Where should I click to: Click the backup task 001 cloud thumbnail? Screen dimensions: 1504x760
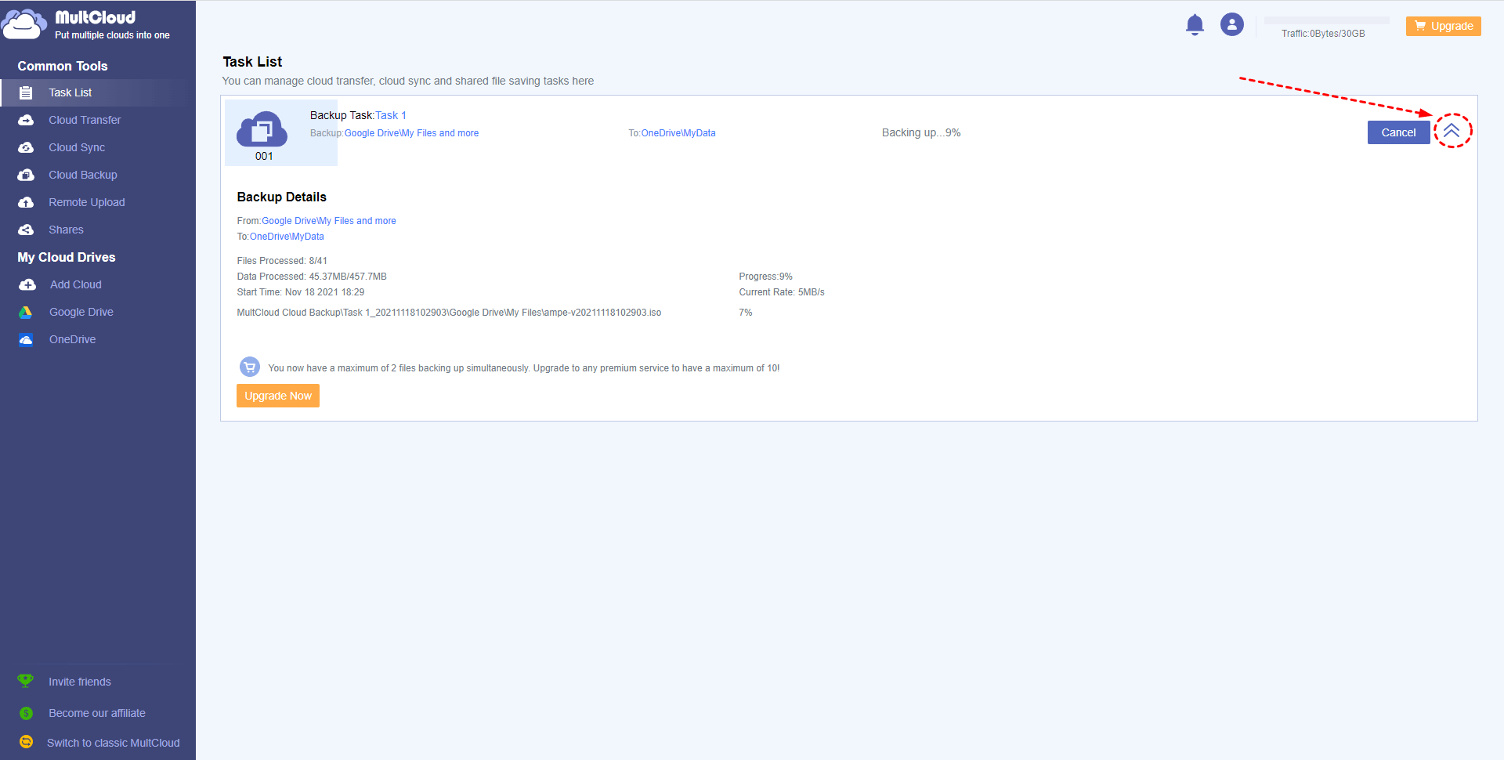click(x=262, y=129)
